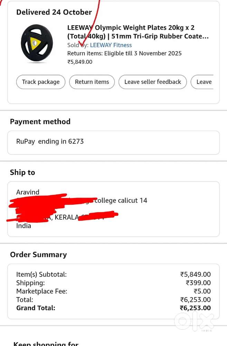Tap the ₹5,849.00 item price under product
Viewport: 227px width, 346px height.
pyautogui.click(x=80, y=62)
